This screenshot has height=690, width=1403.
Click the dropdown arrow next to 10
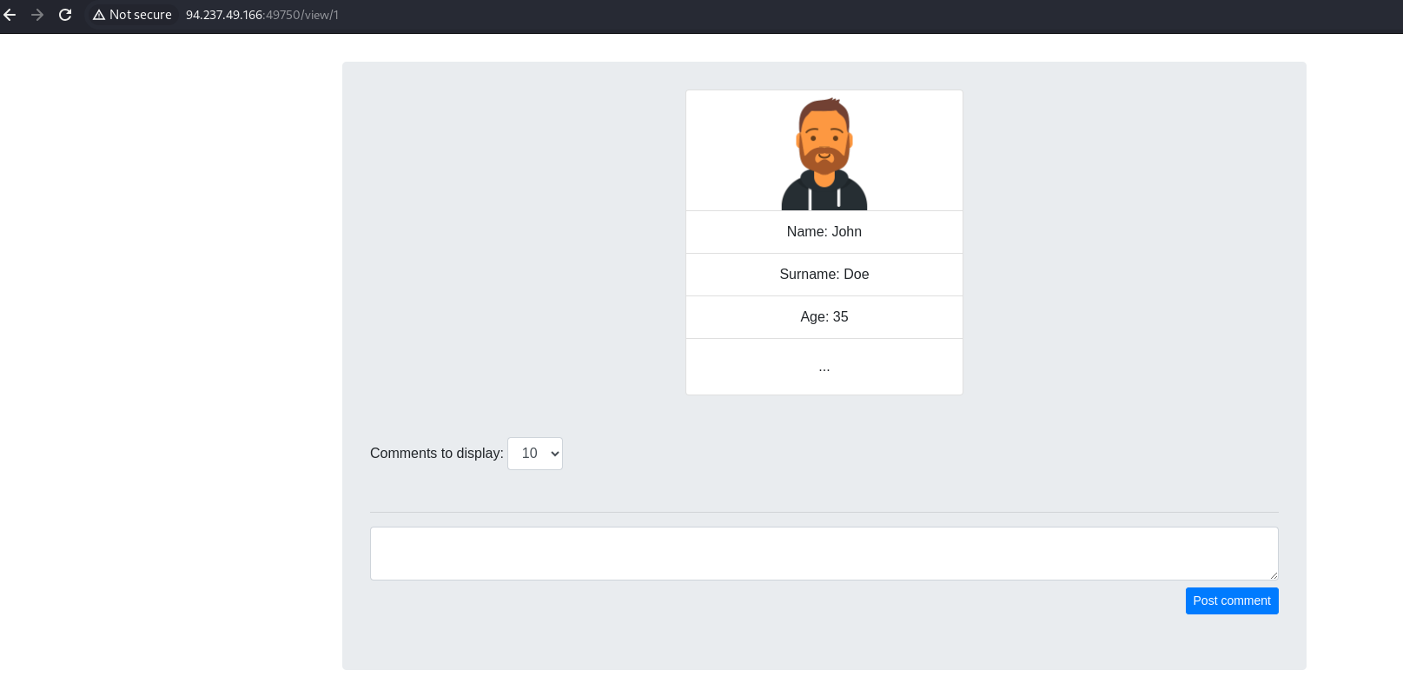pos(555,454)
